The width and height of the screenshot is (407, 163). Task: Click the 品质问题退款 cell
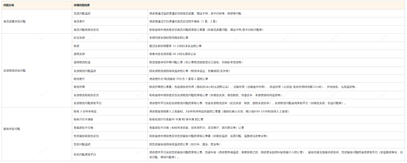pos(82,13)
